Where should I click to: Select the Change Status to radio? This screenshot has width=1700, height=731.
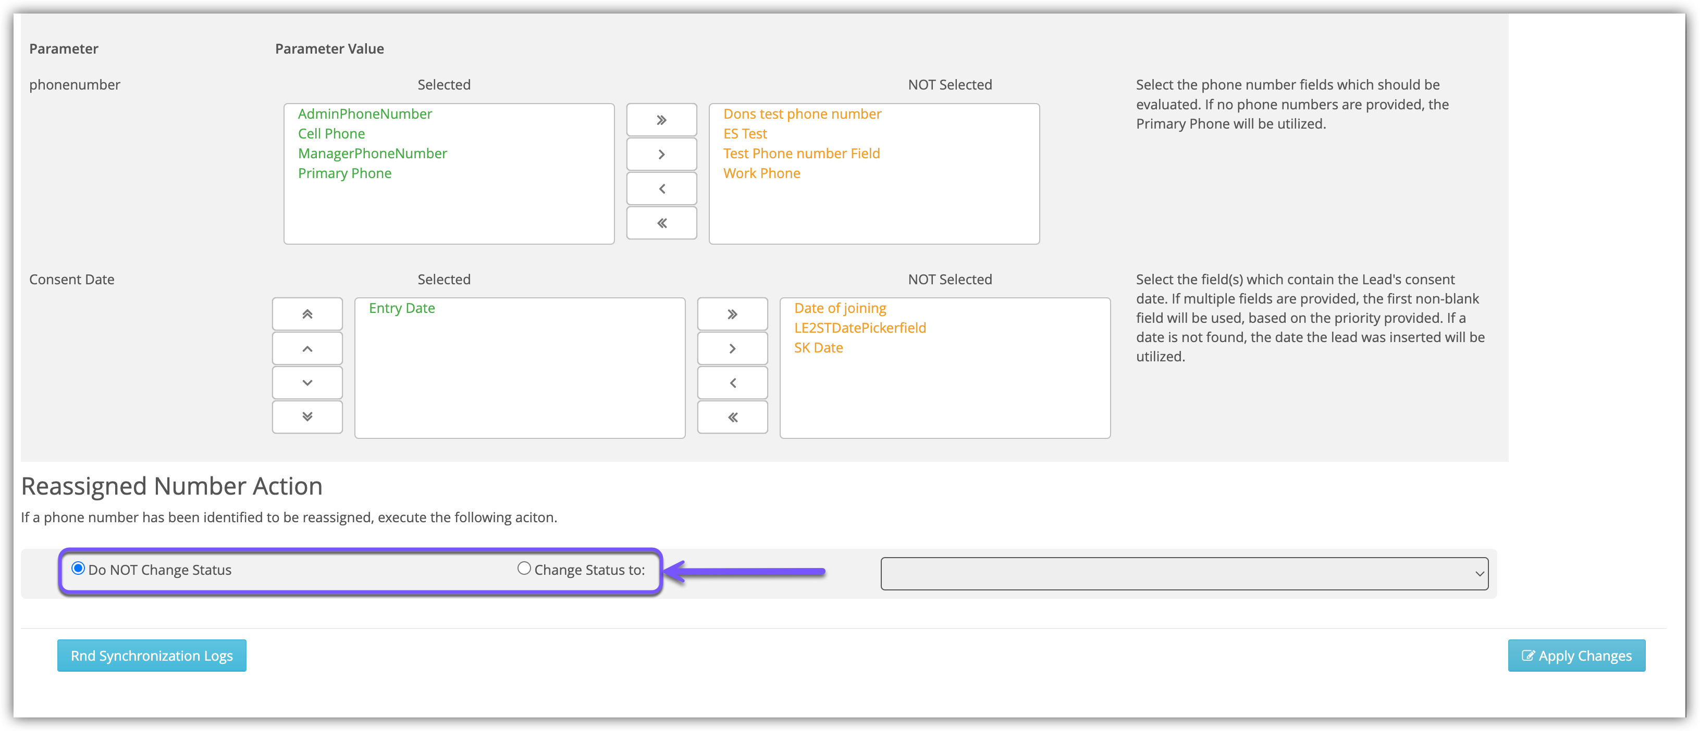tap(524, 568)
